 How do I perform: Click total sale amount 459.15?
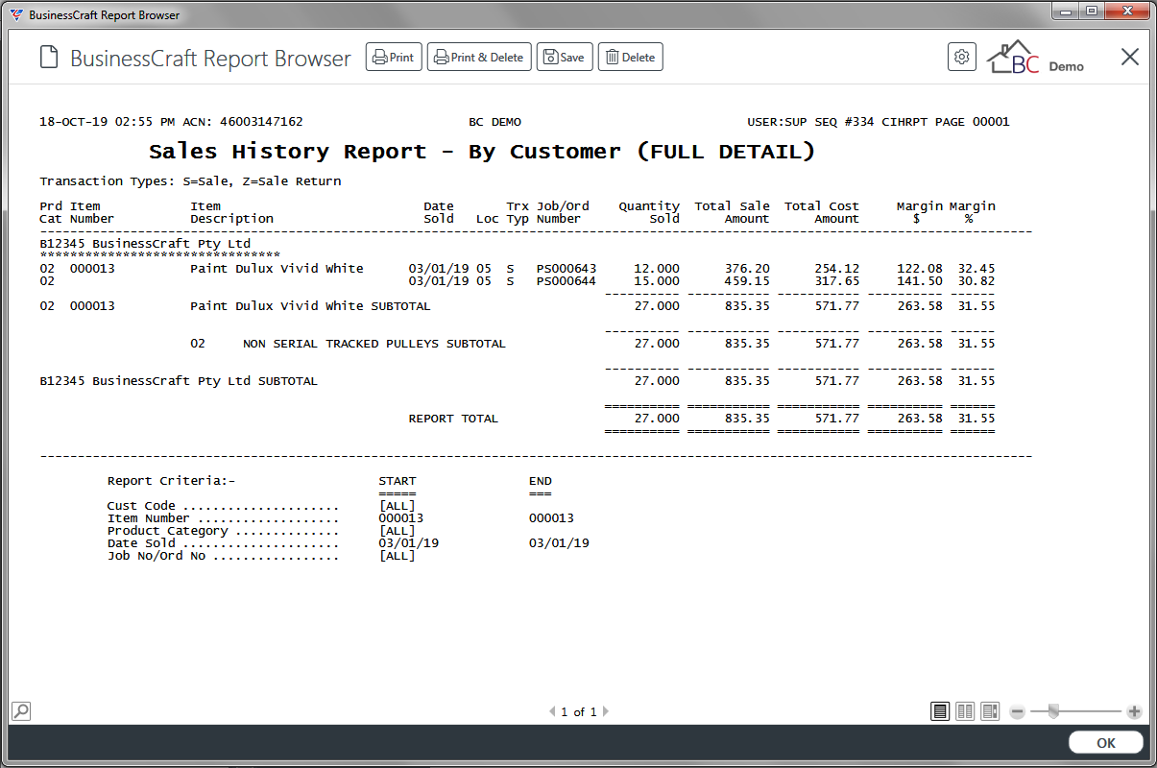(747, 281)
